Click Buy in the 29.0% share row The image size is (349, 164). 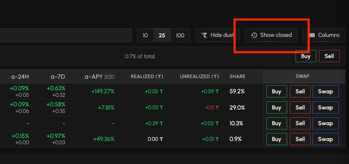coord(276,108)
